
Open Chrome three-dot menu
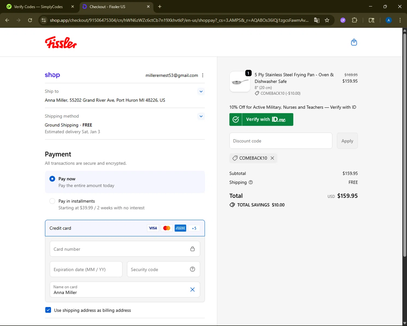click(400, 20)
